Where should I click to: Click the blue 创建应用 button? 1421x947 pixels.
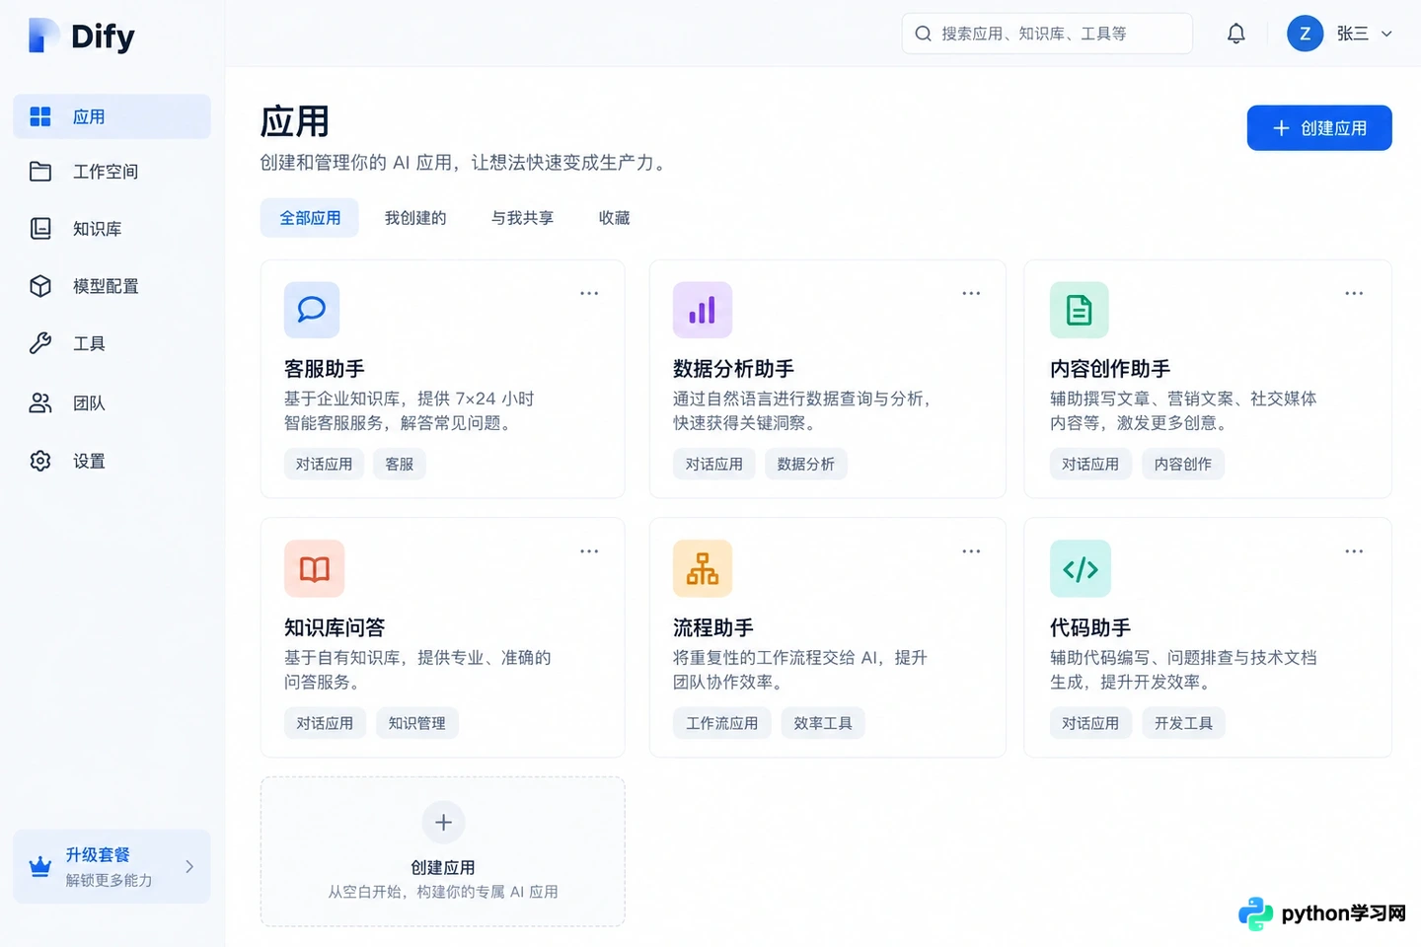tap(1319, 128)
